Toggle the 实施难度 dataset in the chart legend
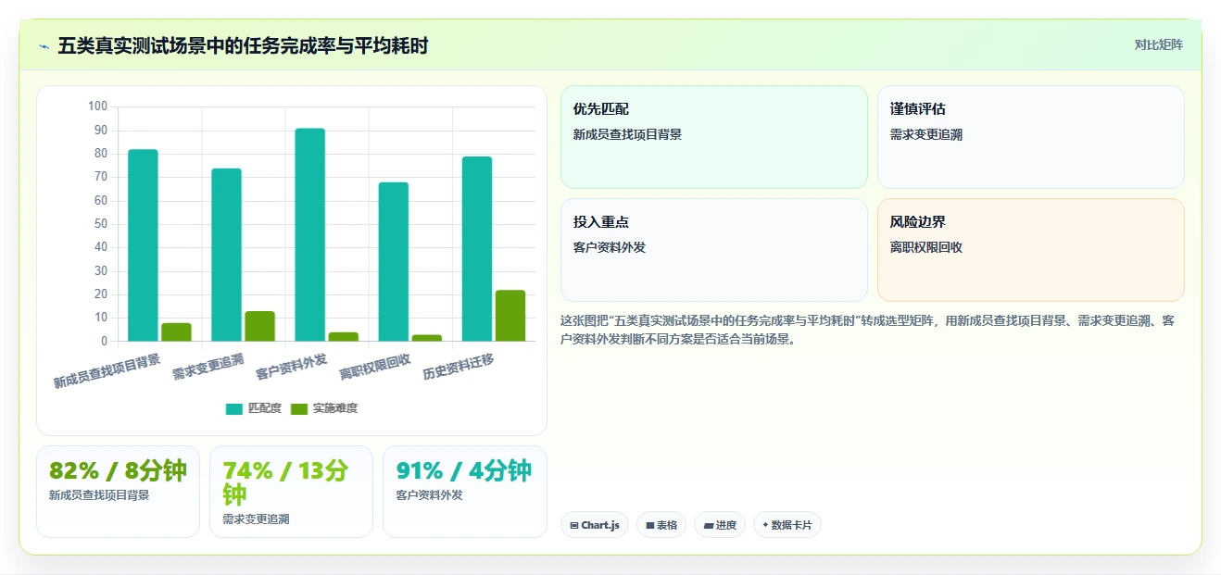Image resolution: width=1221 pixels, height=575 pixels. pos(324,408)
